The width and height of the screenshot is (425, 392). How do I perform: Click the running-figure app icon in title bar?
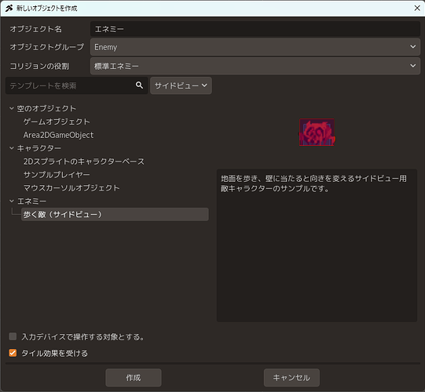[9, 8]
